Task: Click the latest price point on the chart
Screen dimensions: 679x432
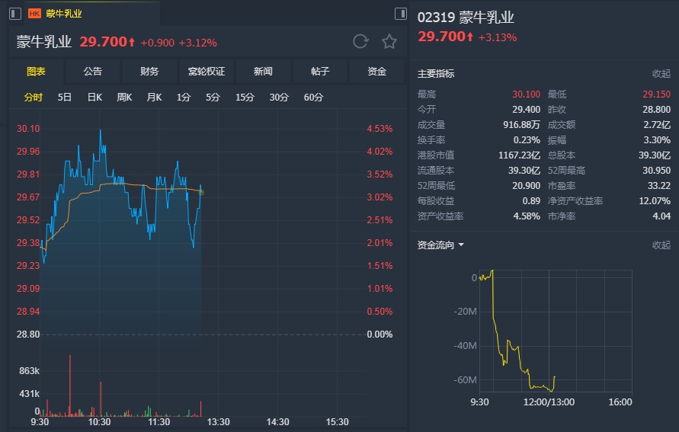Action: (x=201, y=192)
